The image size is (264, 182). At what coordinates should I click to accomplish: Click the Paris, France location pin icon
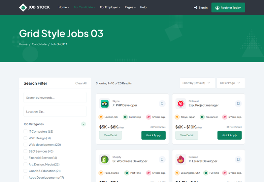tap(101, 173)
